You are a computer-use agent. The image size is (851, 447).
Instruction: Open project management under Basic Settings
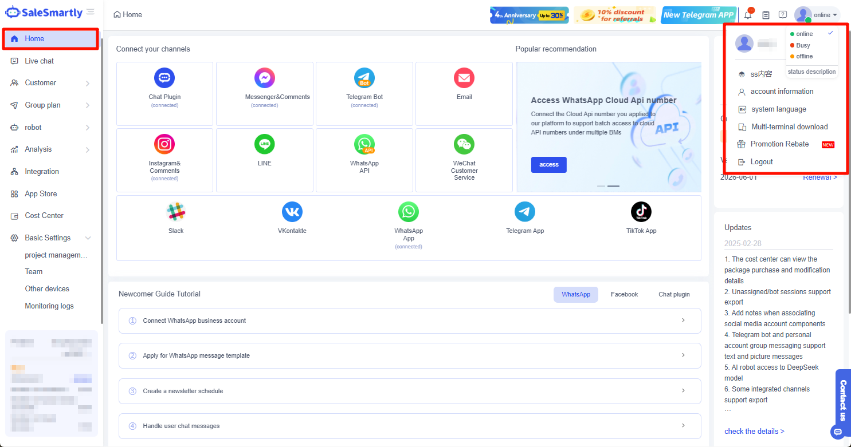point(56,255)
